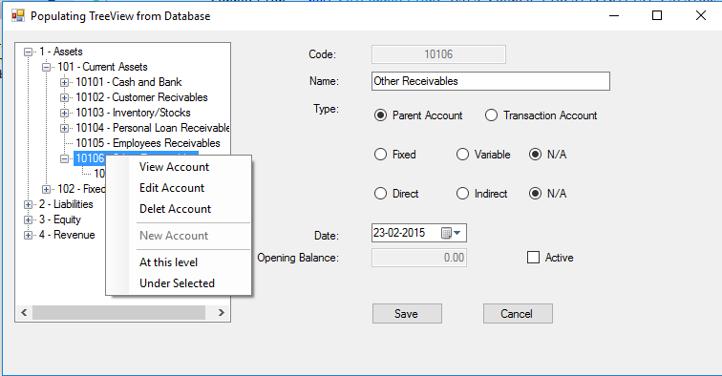Select the 101 - Current Assets row
The height and width of the screenshot is (376, 722).
pos(102,67)
